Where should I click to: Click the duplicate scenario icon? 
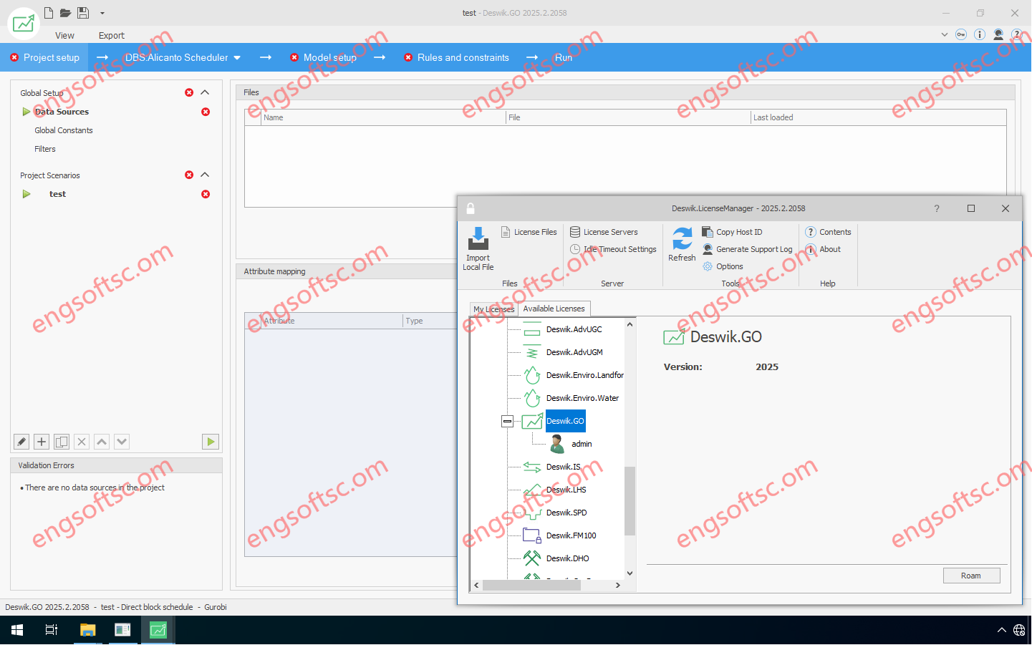(62, 442)
